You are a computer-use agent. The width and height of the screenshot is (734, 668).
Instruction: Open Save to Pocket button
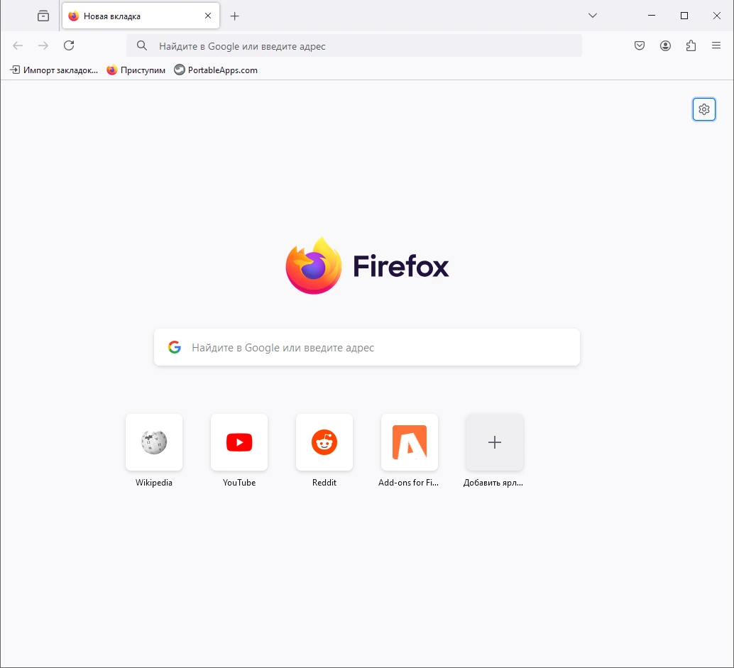(x=640, y=45)
